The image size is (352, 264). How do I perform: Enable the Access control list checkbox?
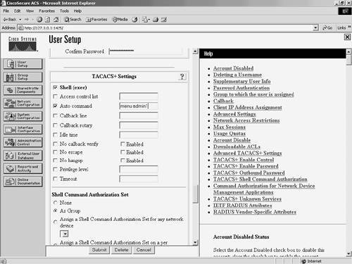click(x=55, y=96)
